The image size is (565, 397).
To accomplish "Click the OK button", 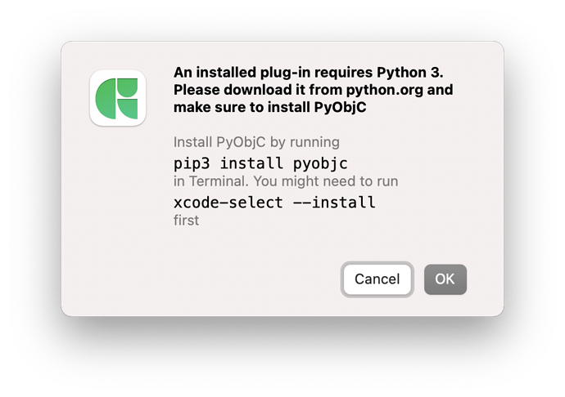I will (445, 279).
